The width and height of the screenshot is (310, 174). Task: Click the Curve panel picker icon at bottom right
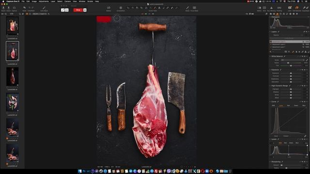tap(305, 136)
